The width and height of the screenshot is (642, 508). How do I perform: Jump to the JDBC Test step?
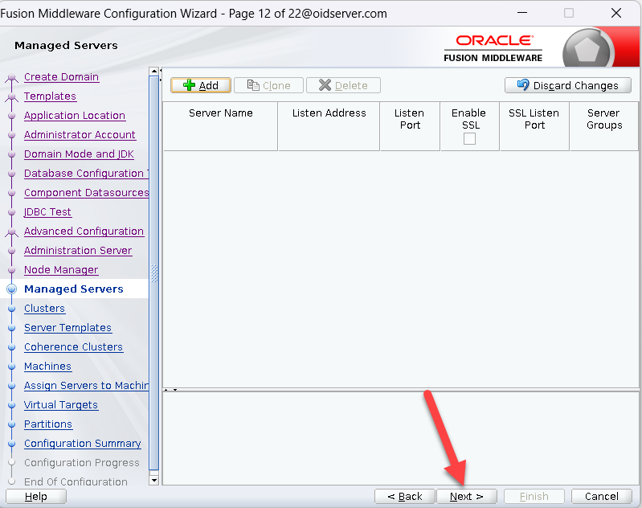pos(47,212)
